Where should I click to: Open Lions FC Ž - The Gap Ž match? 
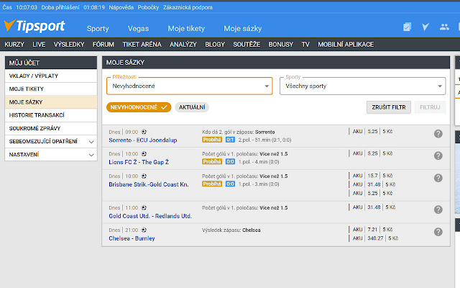(x=139, y=162)
